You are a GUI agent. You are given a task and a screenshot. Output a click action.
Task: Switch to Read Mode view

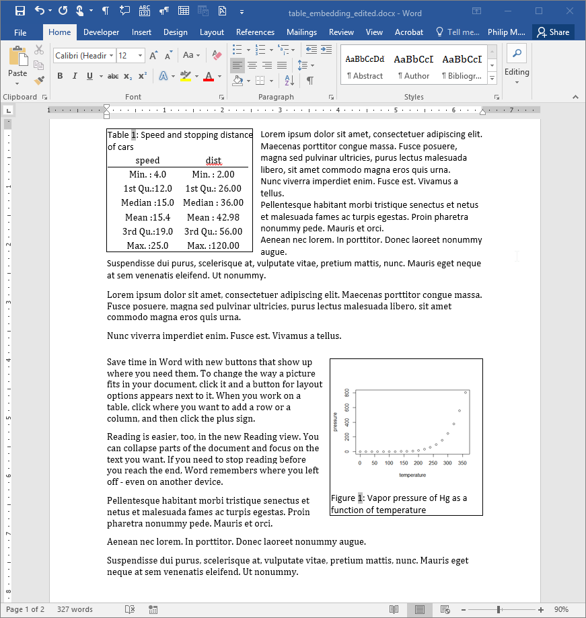394,609
